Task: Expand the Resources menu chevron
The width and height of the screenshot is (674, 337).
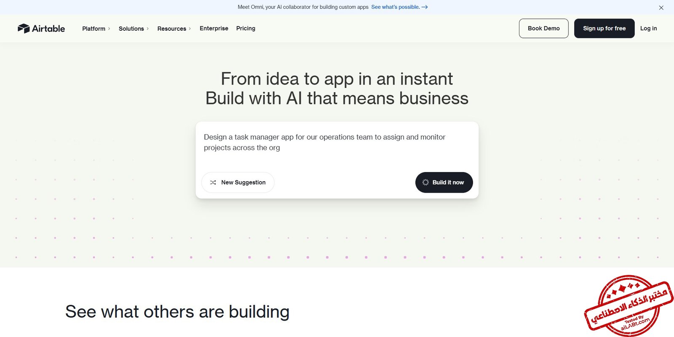Action: click(x=190, y=29)
